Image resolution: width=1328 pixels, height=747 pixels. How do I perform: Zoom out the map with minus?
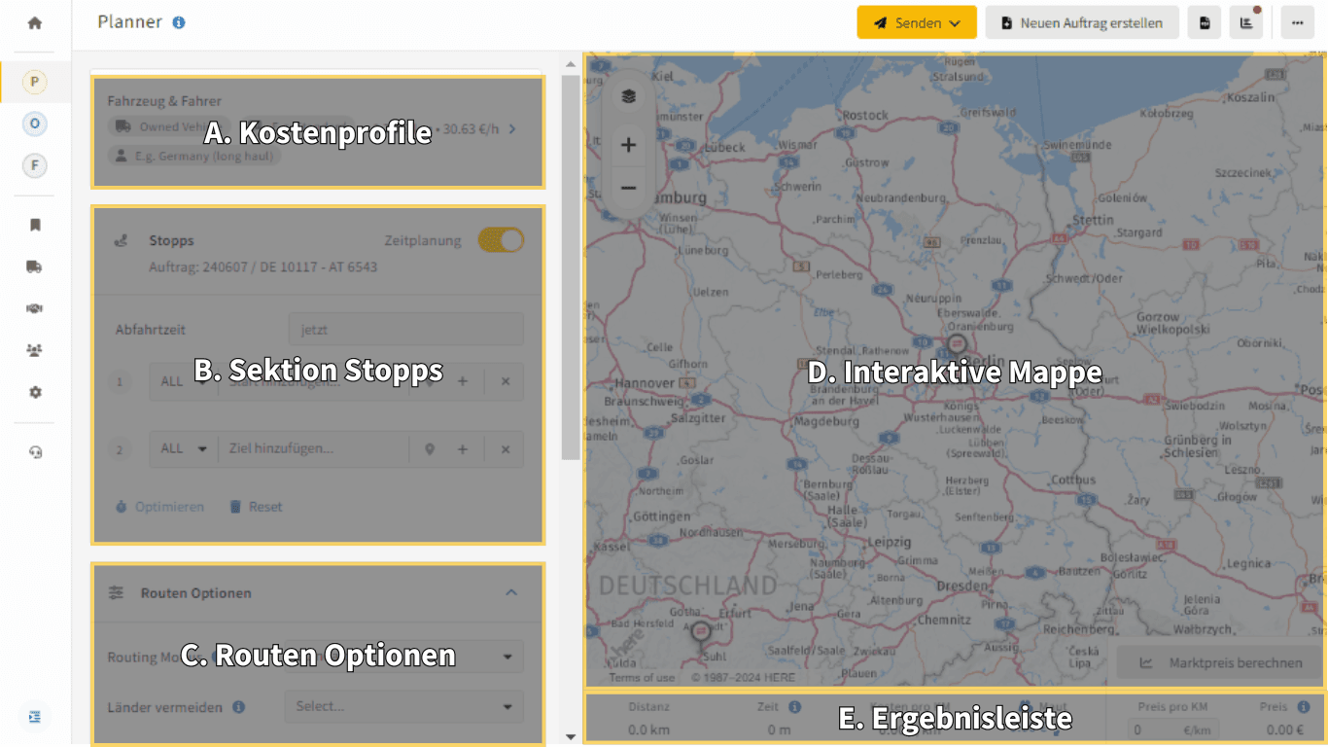[x=628, y=188]
